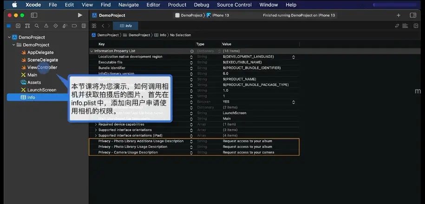Open the Editor menu

[153, 5]
